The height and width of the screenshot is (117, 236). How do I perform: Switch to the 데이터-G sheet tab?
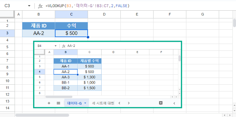pyautogui.click(x=75, y=103)
